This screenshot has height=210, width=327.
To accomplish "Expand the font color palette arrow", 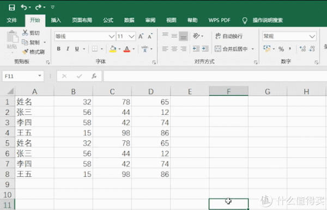I will [134, 49].
